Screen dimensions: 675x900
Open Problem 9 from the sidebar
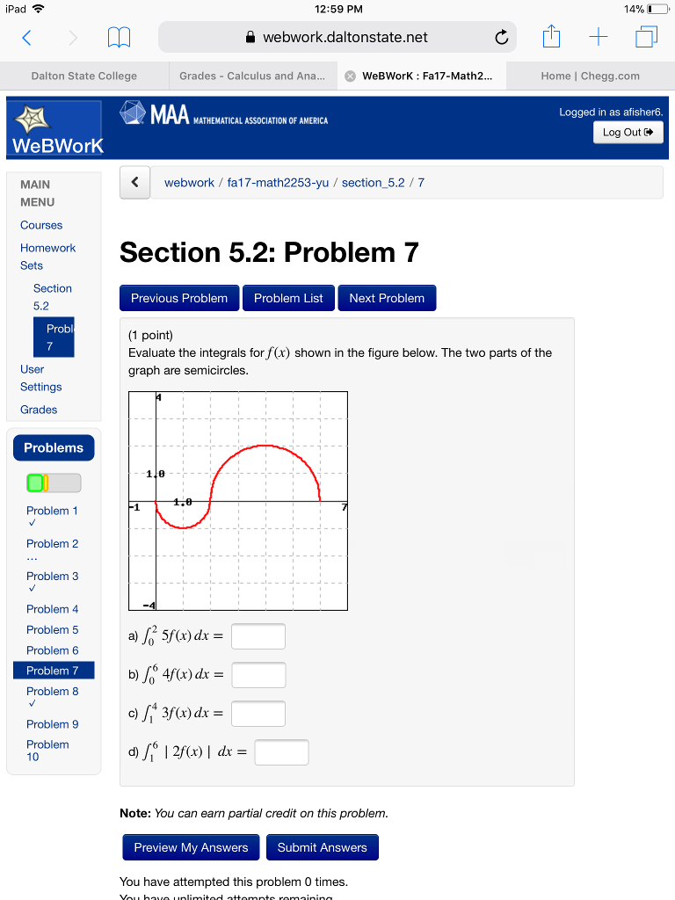[x=52, y=723]
